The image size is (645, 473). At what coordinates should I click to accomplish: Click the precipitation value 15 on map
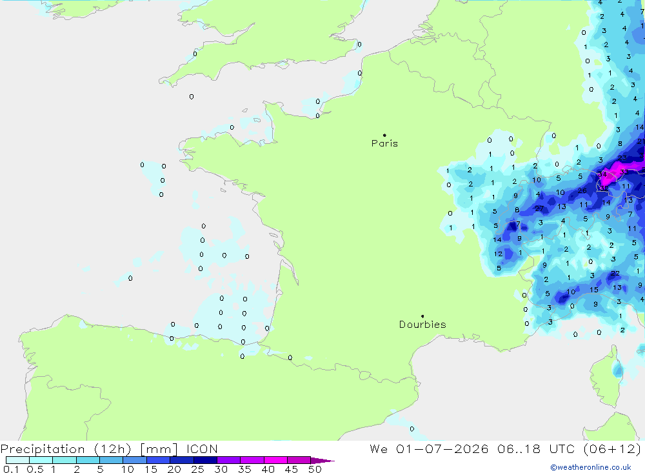(x=593, y=290)
